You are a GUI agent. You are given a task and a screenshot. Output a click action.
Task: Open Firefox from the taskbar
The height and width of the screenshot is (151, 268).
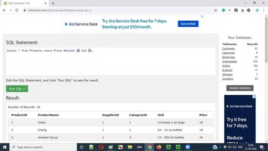click(159, 147)
